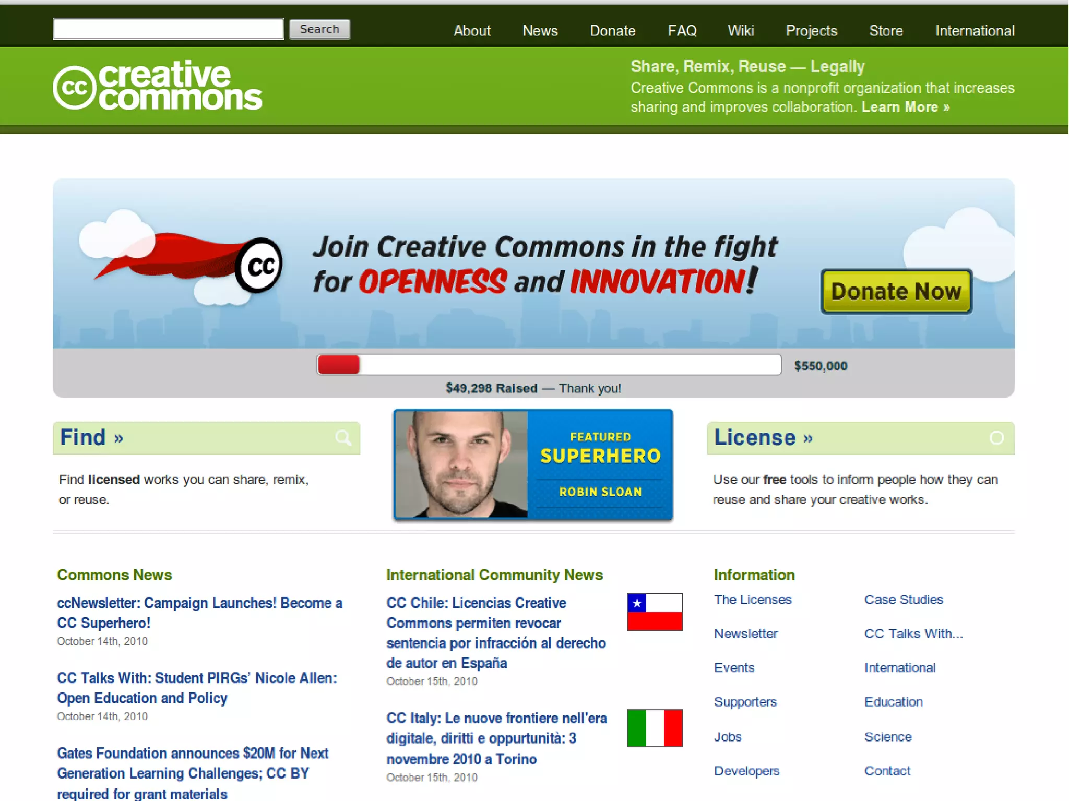This screenshot has width=1069, height=801.
Task: Open the Featured Superhero Robin Sloan banner
Action: (x=533, y=464)
